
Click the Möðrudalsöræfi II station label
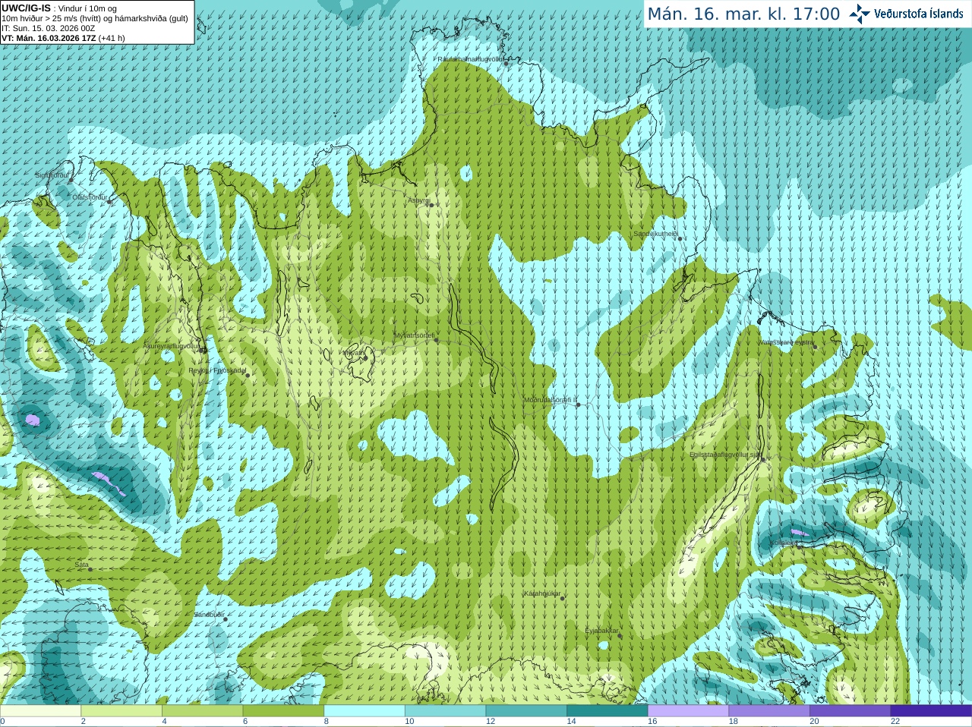pyautogui.click(x=551, y=400)
